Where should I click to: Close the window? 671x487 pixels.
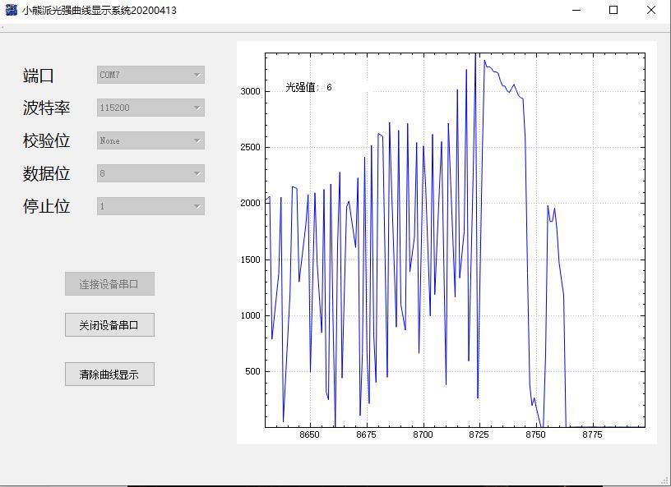pyautogui.click(x=651, y=10)
